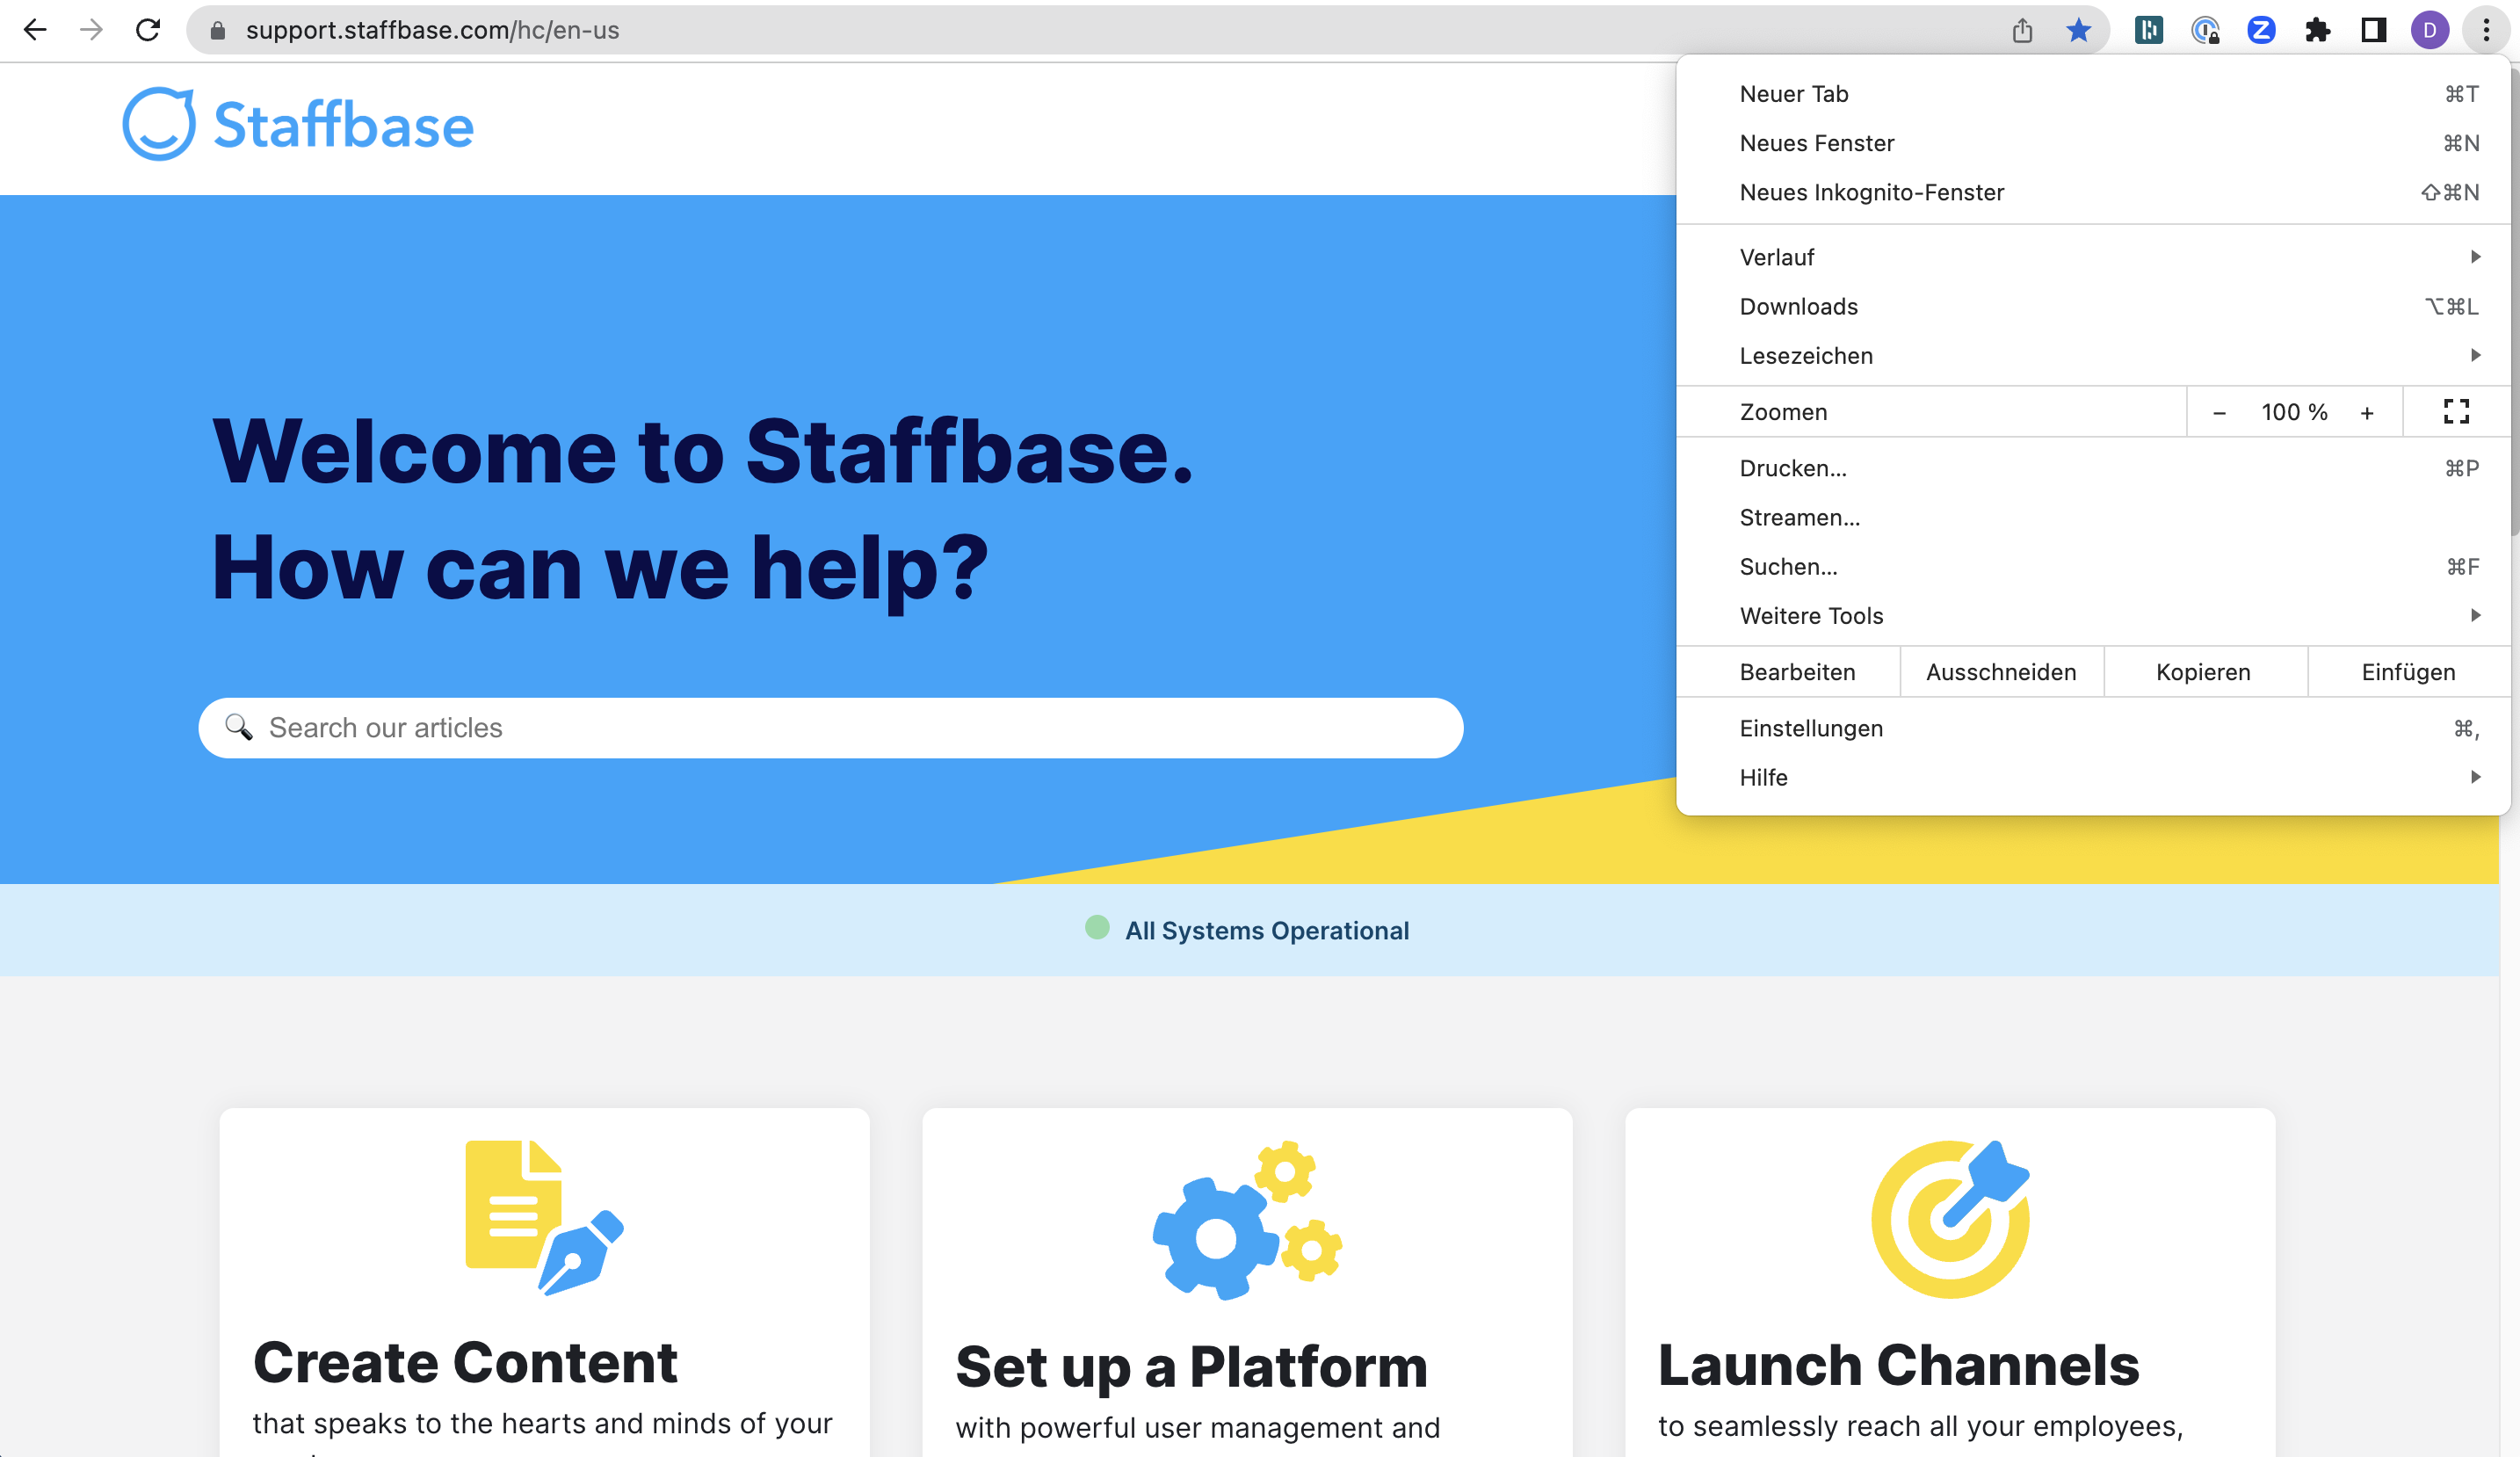
Task: Open Neues Inkognito-Fenster
Action: (x=2093, y=192)
